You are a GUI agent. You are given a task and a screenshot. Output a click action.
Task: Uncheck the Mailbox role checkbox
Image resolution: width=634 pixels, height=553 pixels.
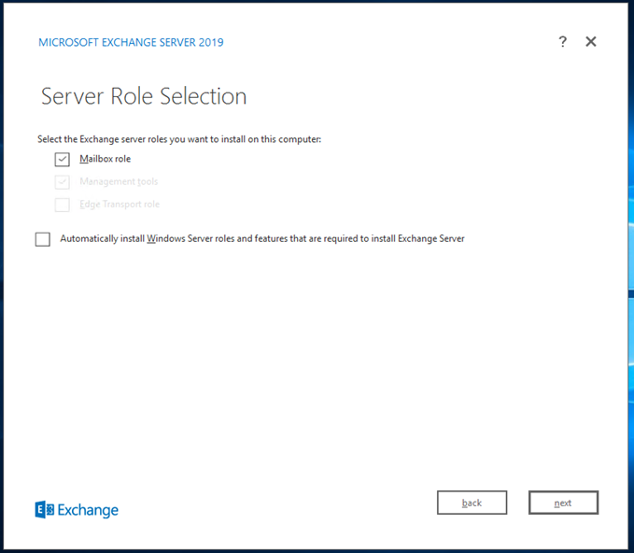coord(63,160)
